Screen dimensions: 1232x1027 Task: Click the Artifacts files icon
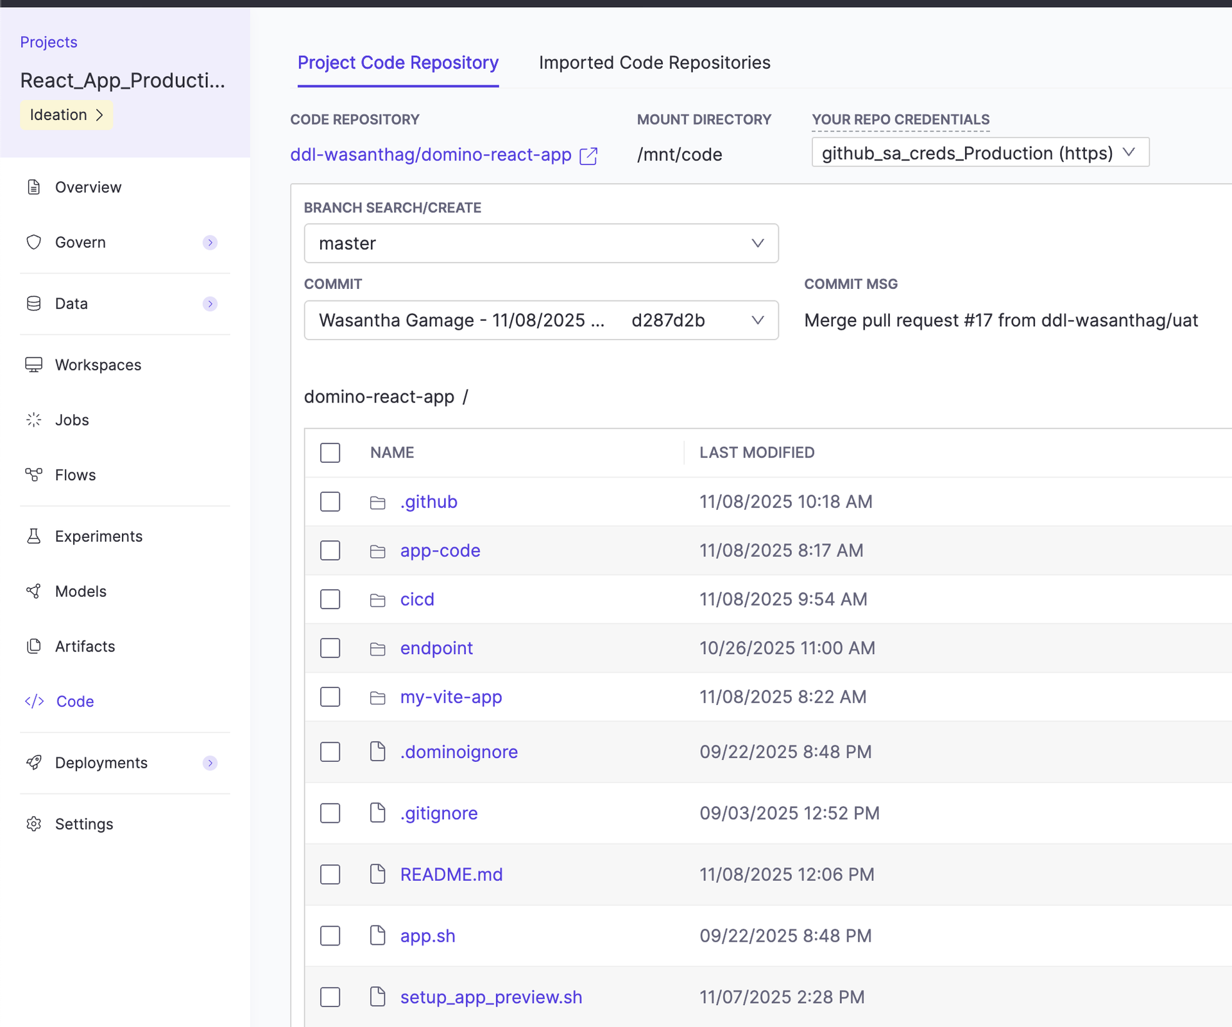point(34,646)
